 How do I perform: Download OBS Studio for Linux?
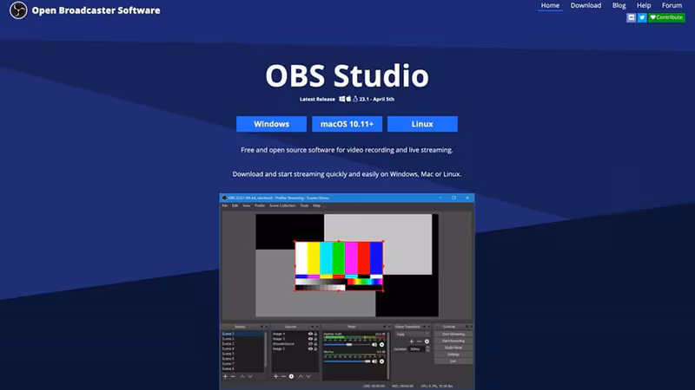(x=422, y=124)
